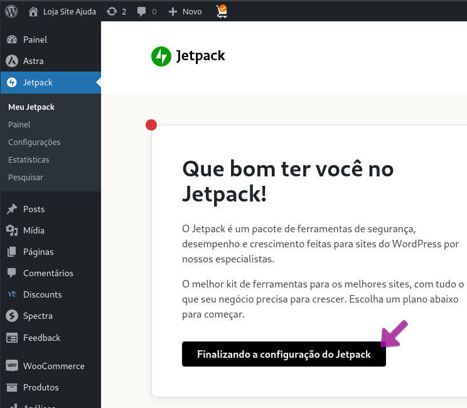
Task: Click the Discounts plugin icon
Action: (x=12, y=294)
